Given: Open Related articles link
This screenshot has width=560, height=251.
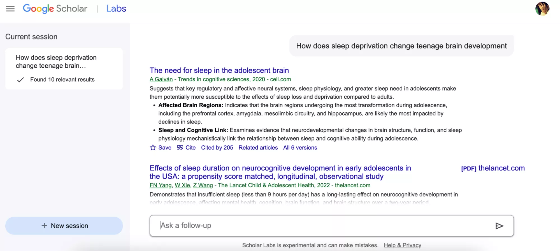Looking at the screenshot, I should [x=258, y=148].
